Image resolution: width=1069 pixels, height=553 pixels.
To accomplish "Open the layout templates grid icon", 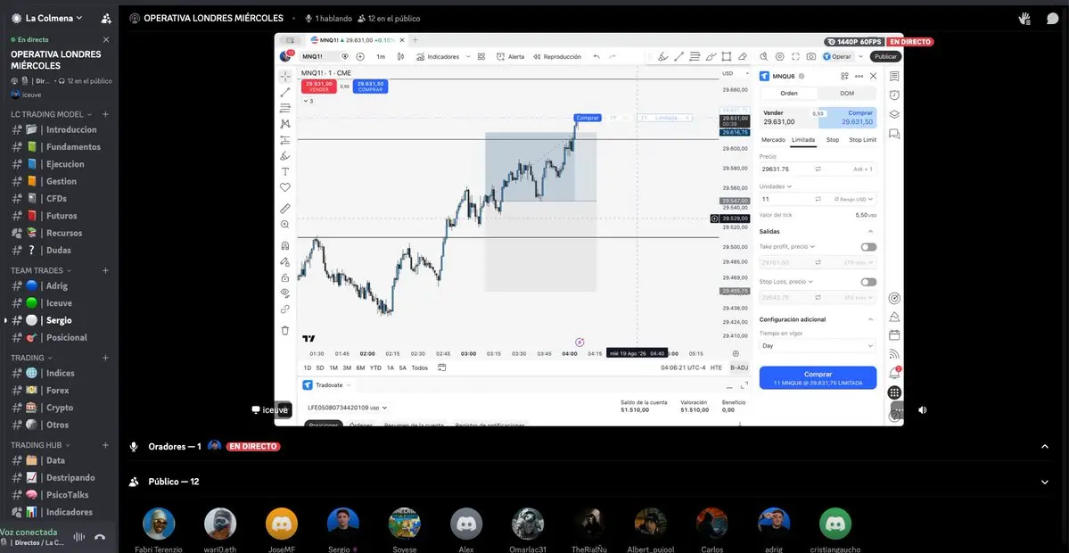I will (481, 56).
